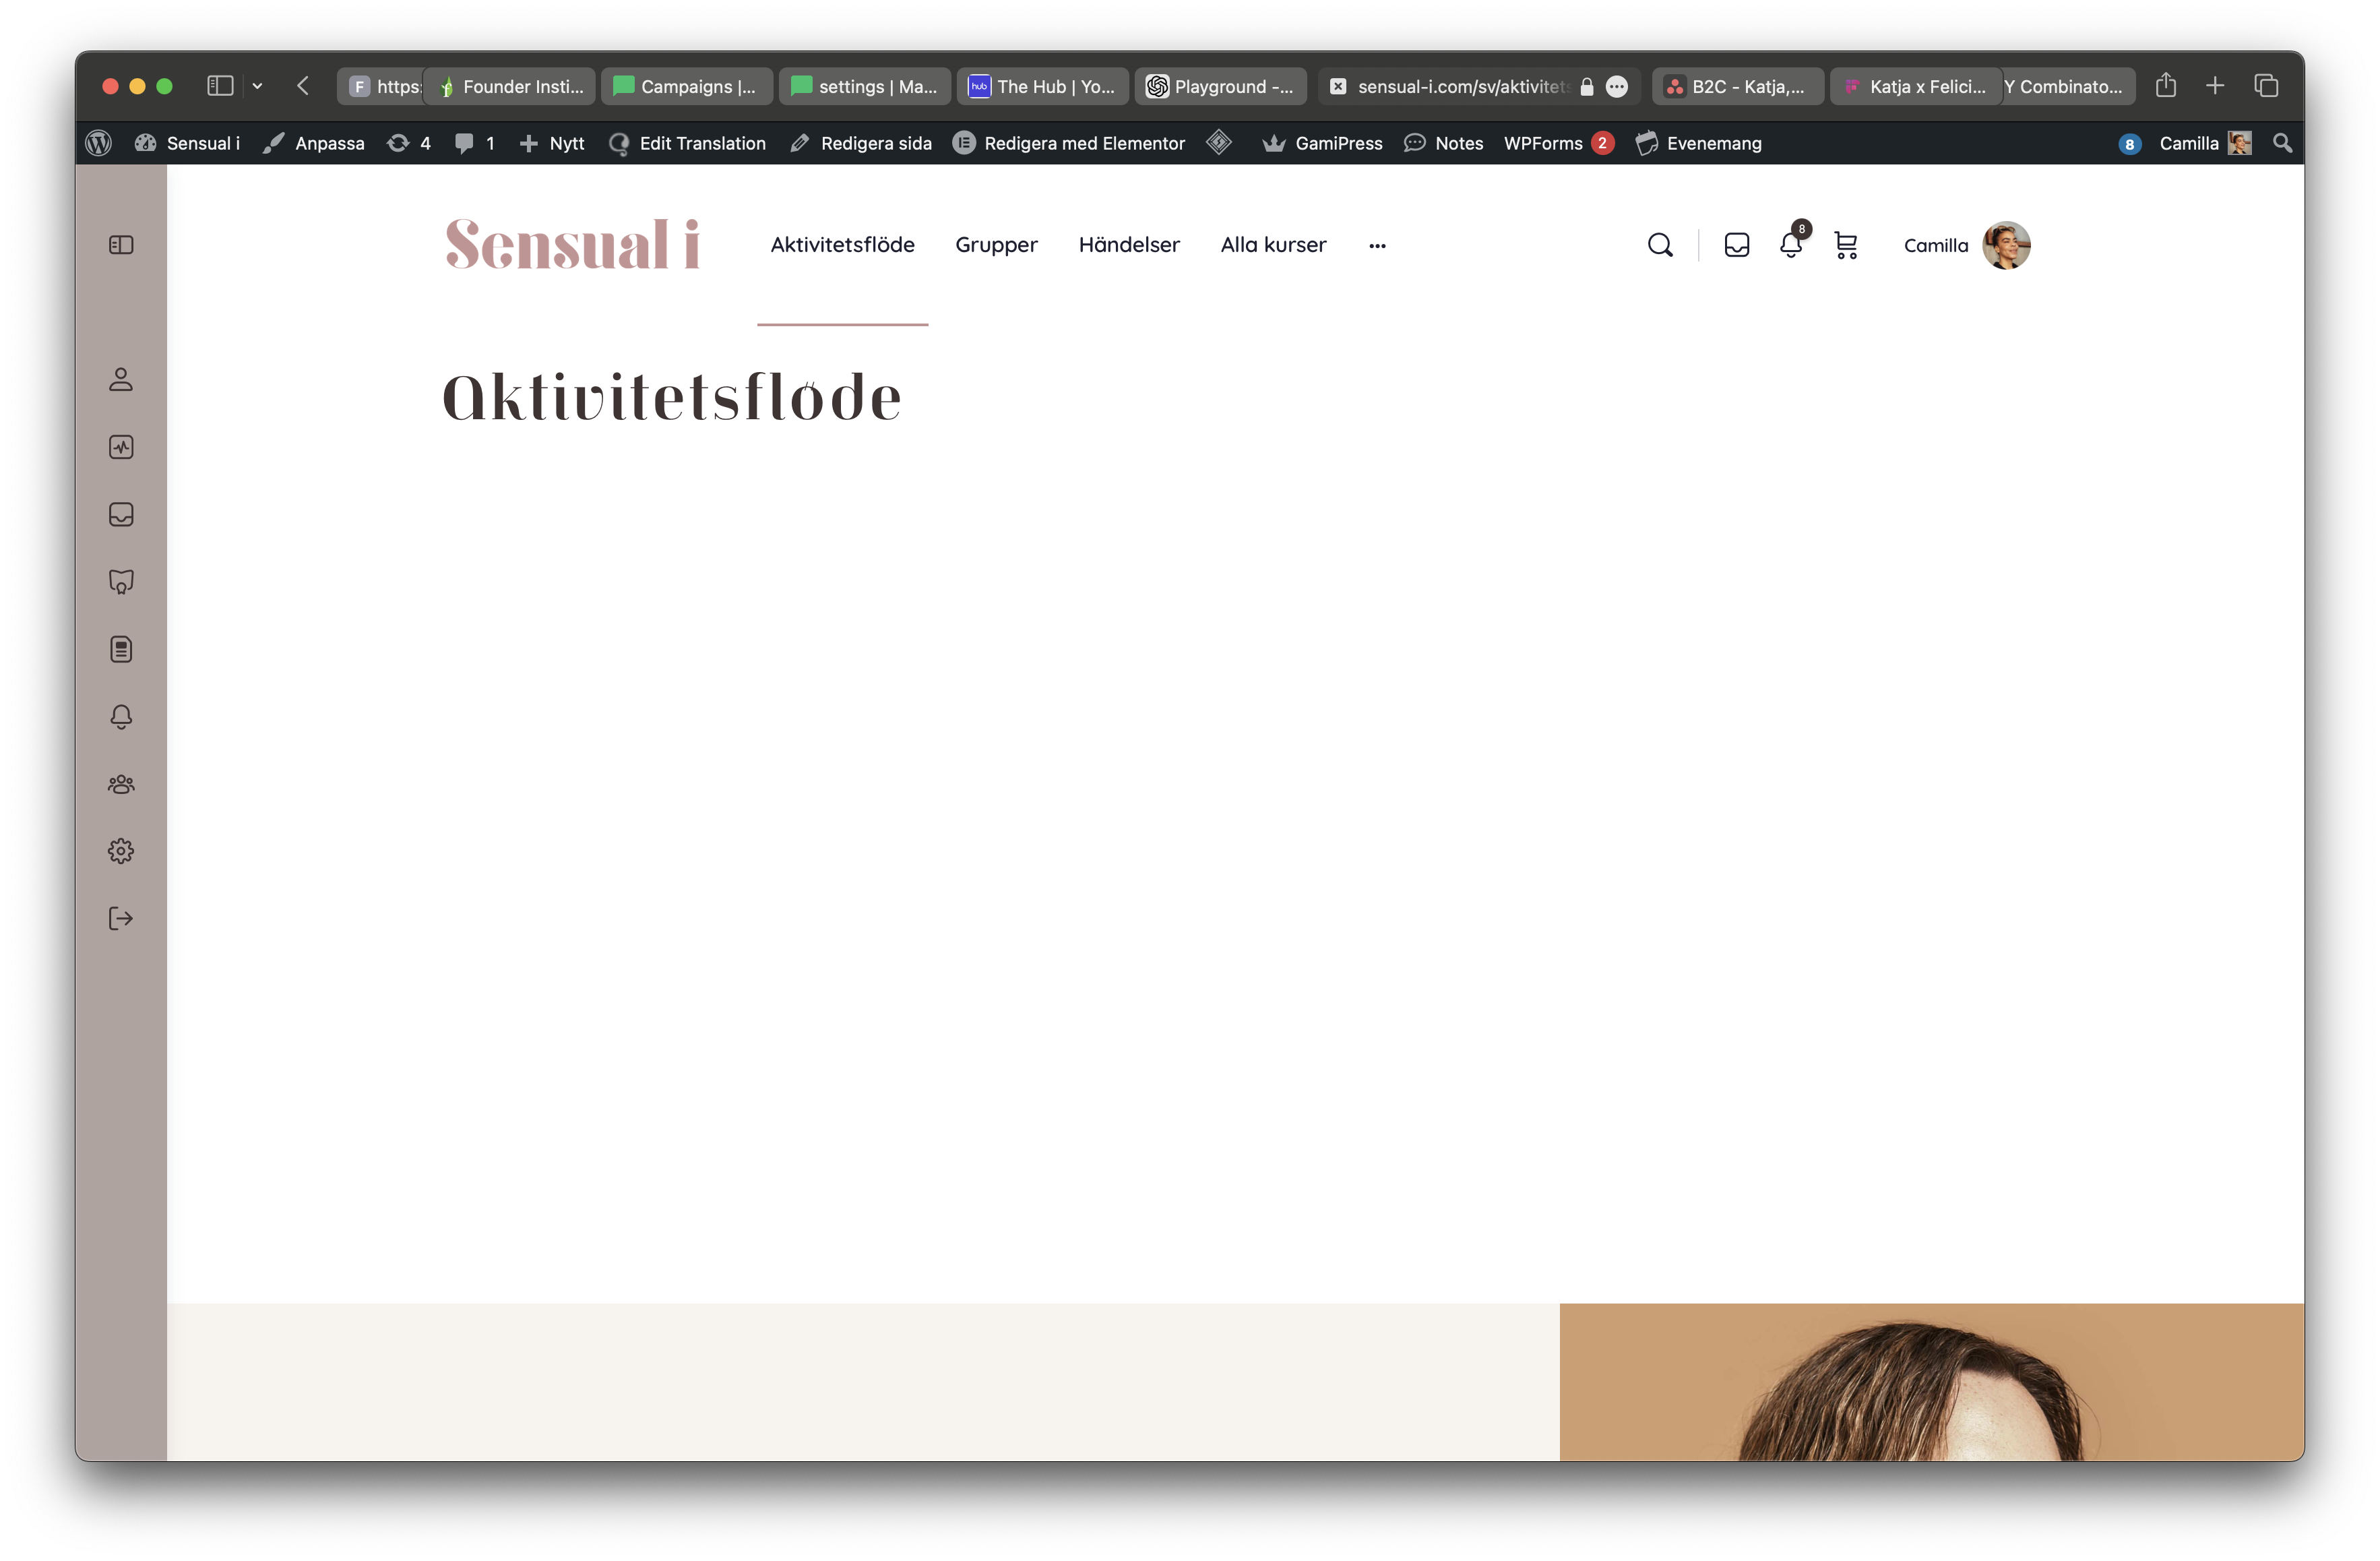
Task: Open the Safari sidebar chevron dropdown
Action: pos(257,86)
